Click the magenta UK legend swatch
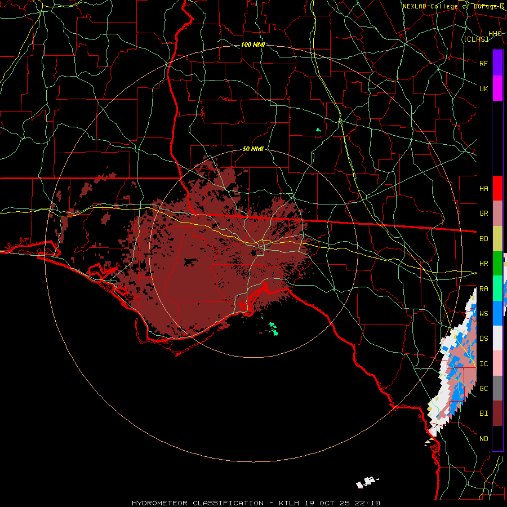Image resolution: width=507 pixels, height=507 pixels. [x=497, y=88]
